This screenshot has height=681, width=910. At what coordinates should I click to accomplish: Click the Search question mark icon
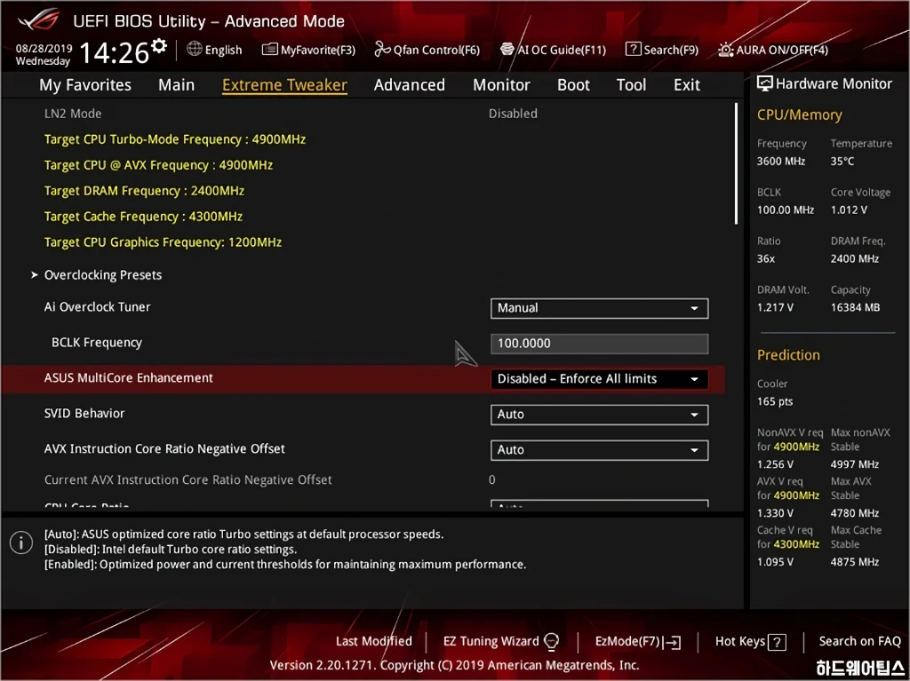(x=633, y=50)
